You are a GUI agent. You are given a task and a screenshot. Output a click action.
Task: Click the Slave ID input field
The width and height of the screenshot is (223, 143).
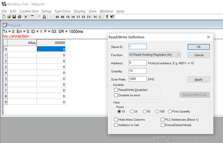point(138,47)
